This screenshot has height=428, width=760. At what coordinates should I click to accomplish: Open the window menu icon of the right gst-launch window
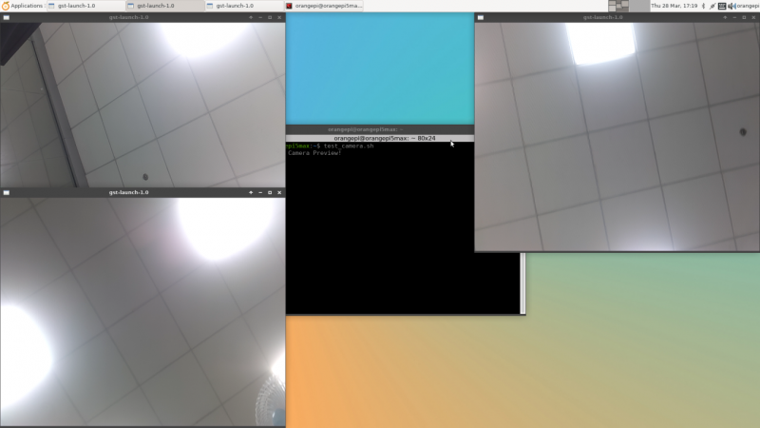480,17
